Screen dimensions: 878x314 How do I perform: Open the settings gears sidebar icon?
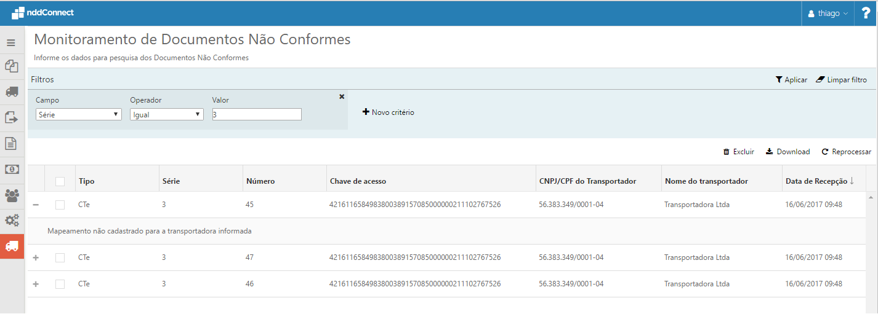(11, 220)
